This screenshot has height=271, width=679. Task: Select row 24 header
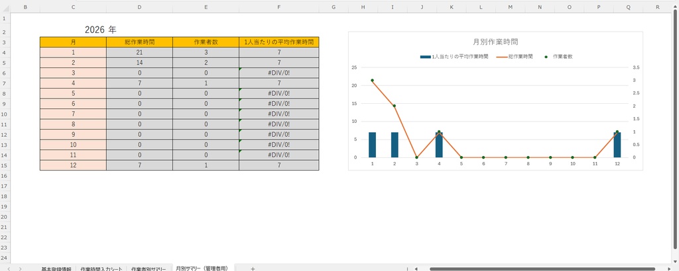5,258
